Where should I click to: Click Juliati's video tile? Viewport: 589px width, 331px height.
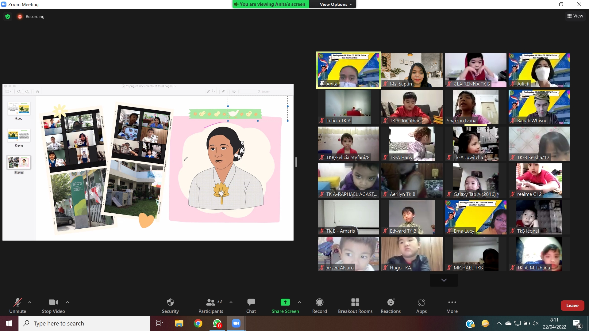pyautogui.click(x=539, y=70)
